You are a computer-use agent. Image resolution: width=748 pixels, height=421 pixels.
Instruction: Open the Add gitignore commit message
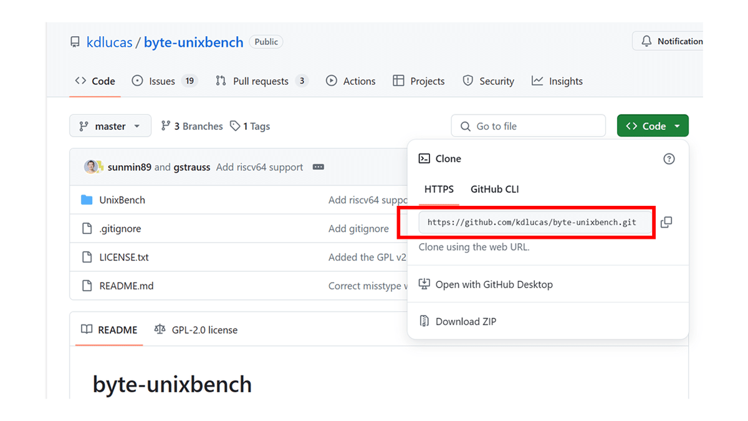(358, 229)
